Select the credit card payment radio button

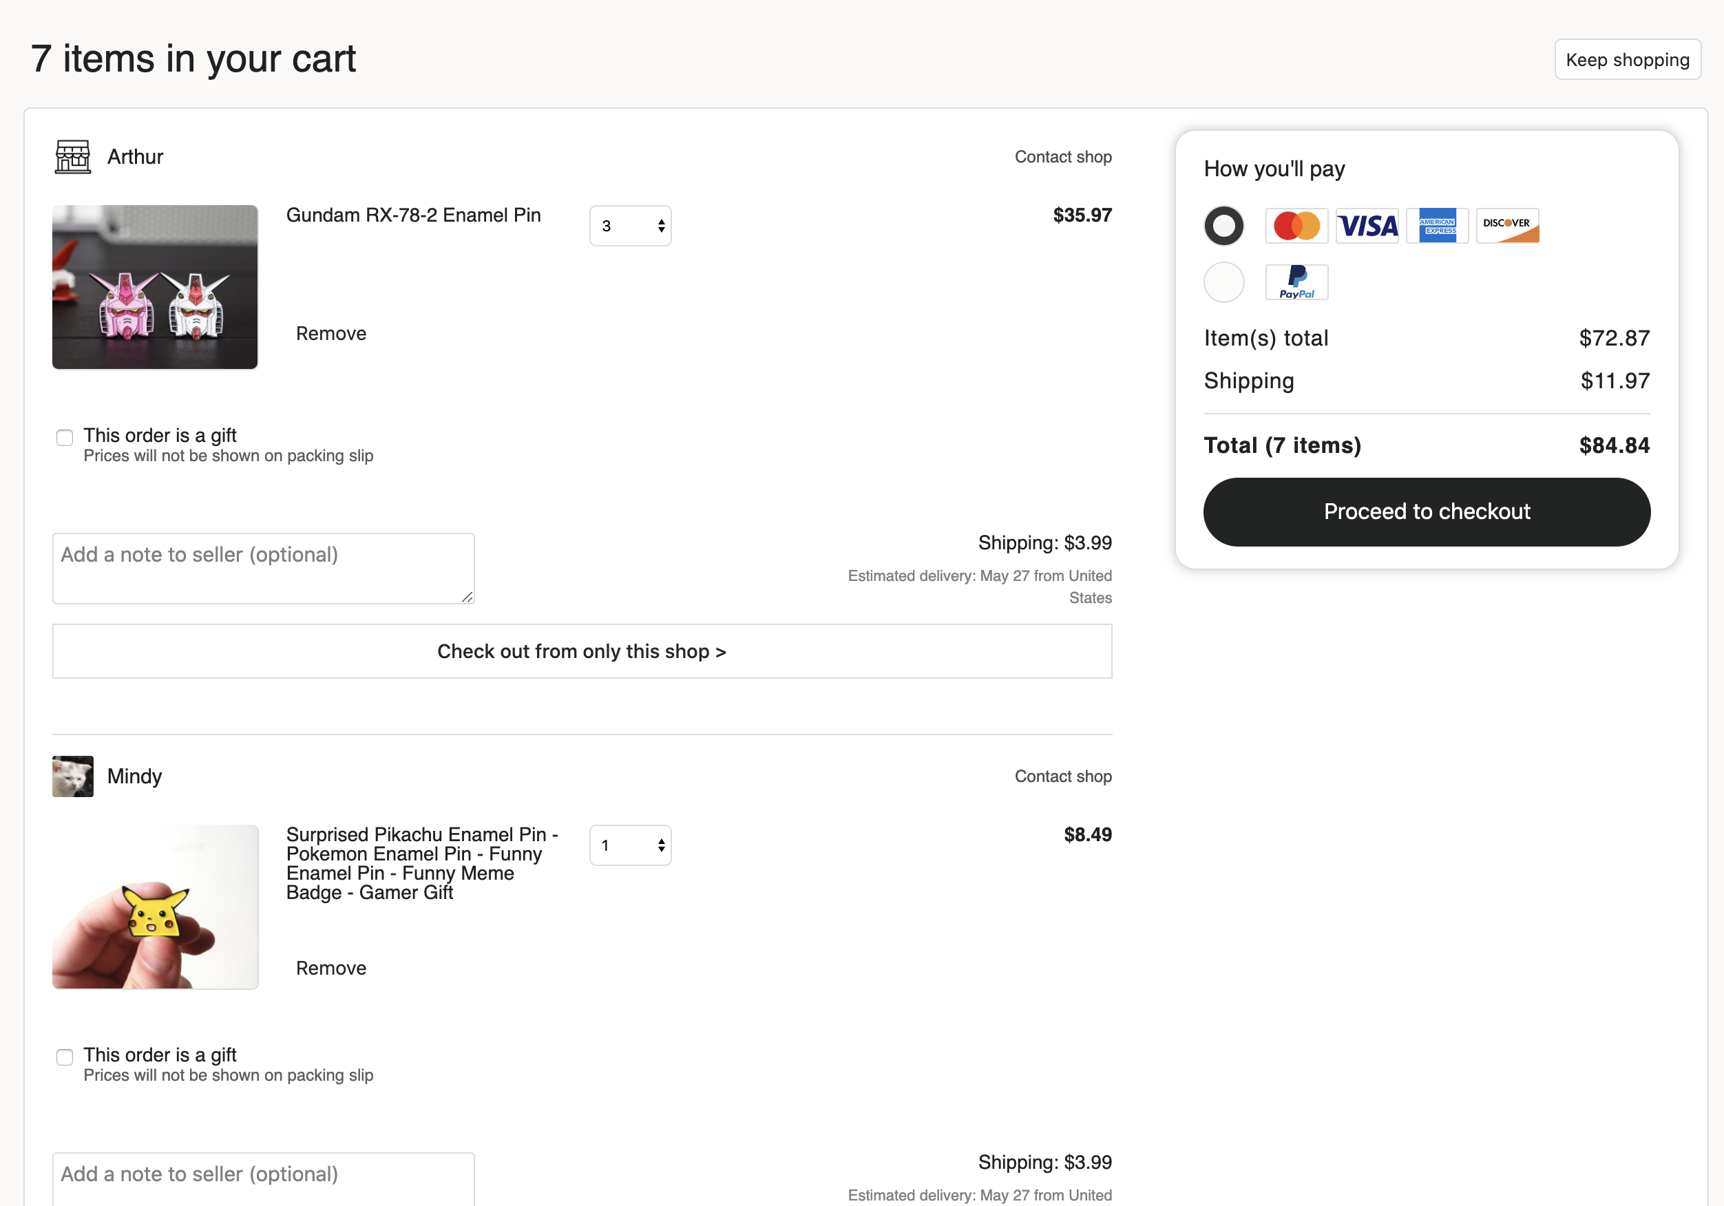[1223, 225]
